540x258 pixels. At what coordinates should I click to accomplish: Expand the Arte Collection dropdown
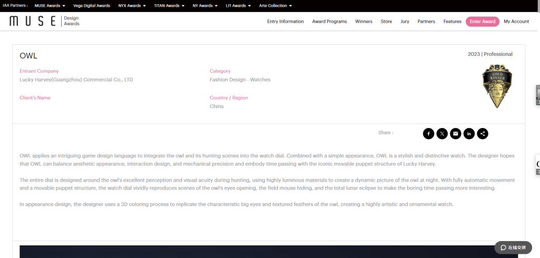(x=275, y=5)
